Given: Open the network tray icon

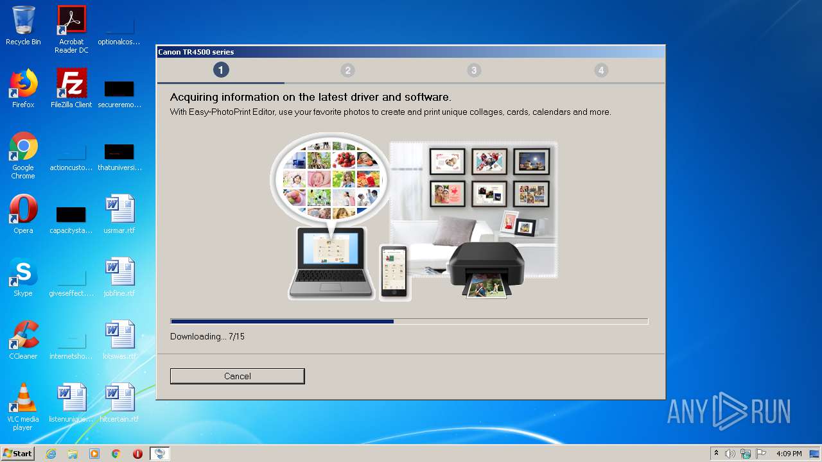Looking at the screenshot, I should pos(745,454).
